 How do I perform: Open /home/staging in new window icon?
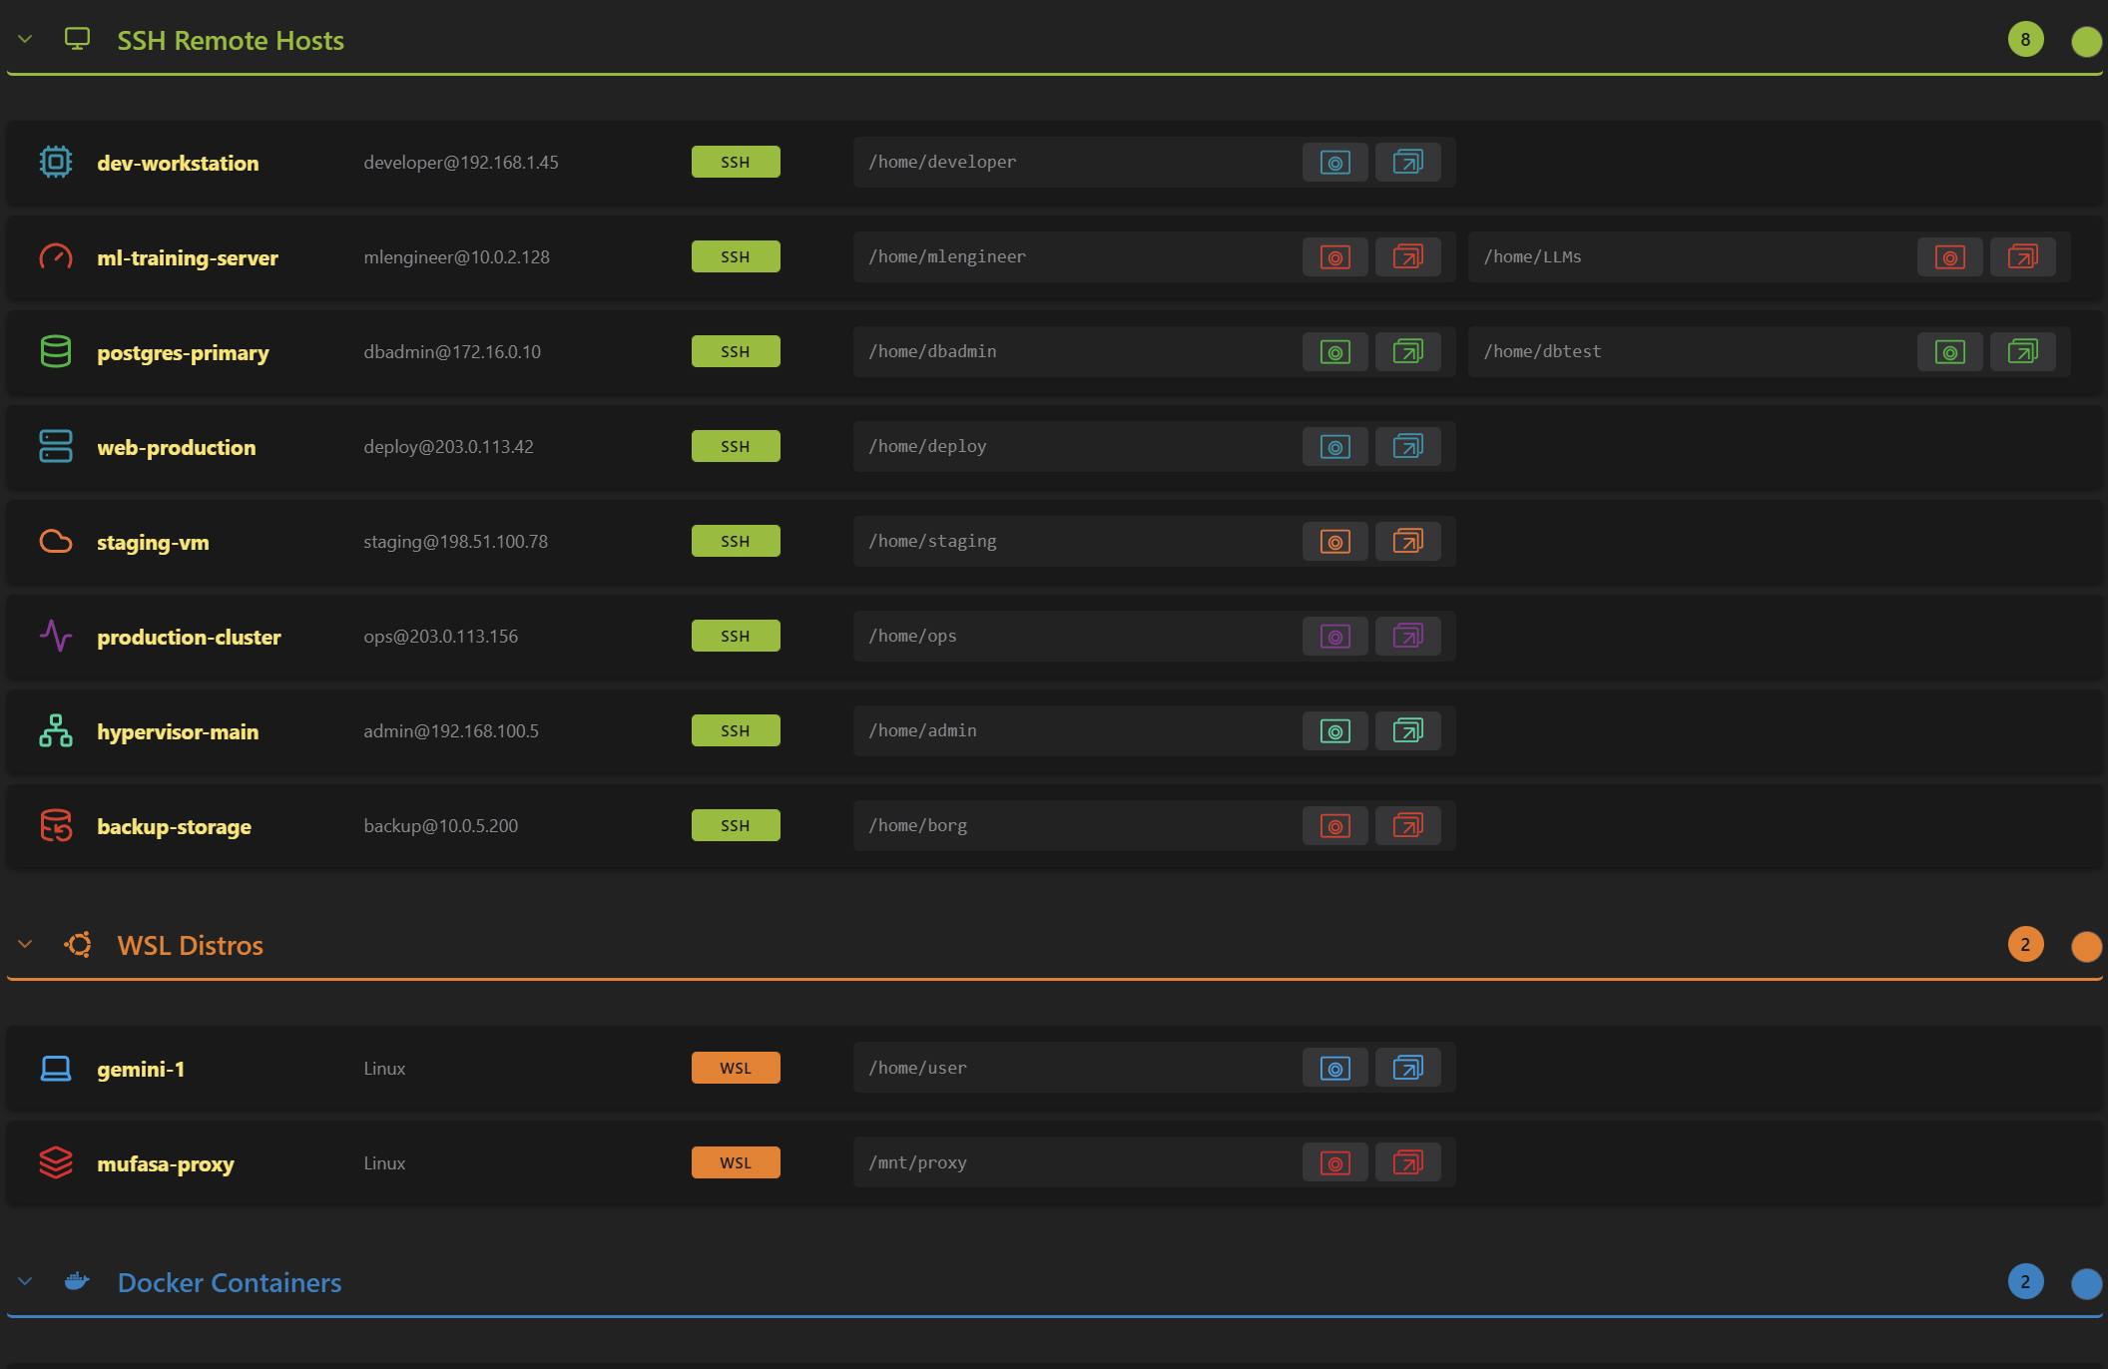pyautogui.click(x=1407, y=542)
